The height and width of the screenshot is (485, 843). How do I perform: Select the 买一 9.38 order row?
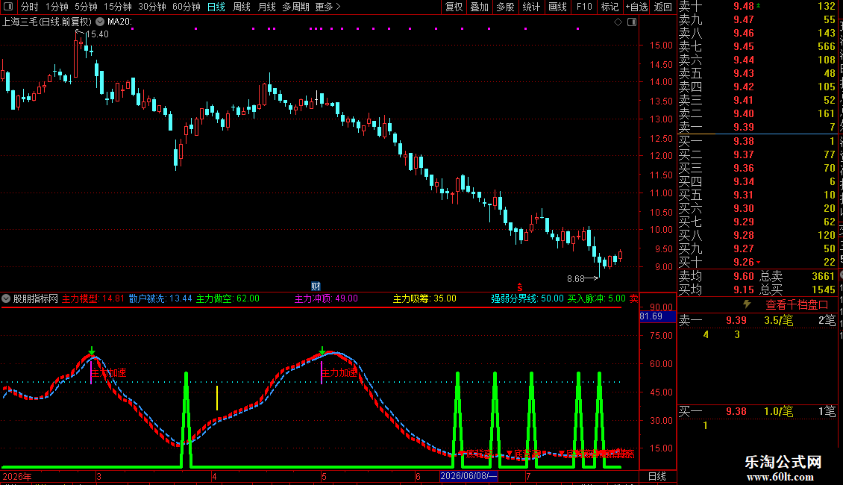tap(757, 142)
